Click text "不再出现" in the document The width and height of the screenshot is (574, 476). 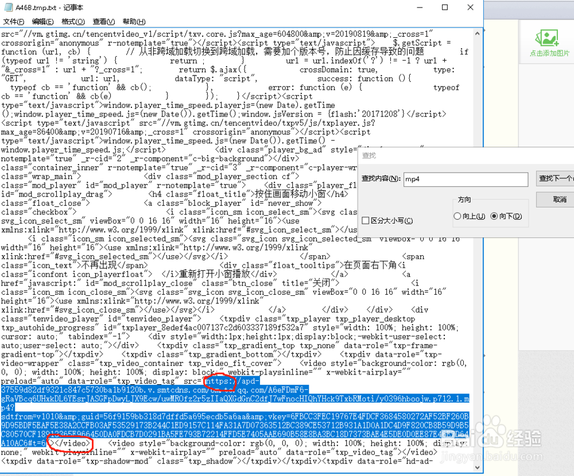point(99,266)
